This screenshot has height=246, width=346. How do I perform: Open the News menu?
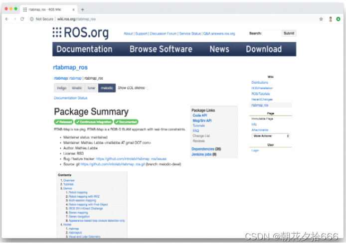click(x=219, y=49)
